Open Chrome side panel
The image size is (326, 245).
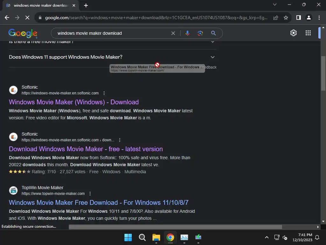[299, 18]
